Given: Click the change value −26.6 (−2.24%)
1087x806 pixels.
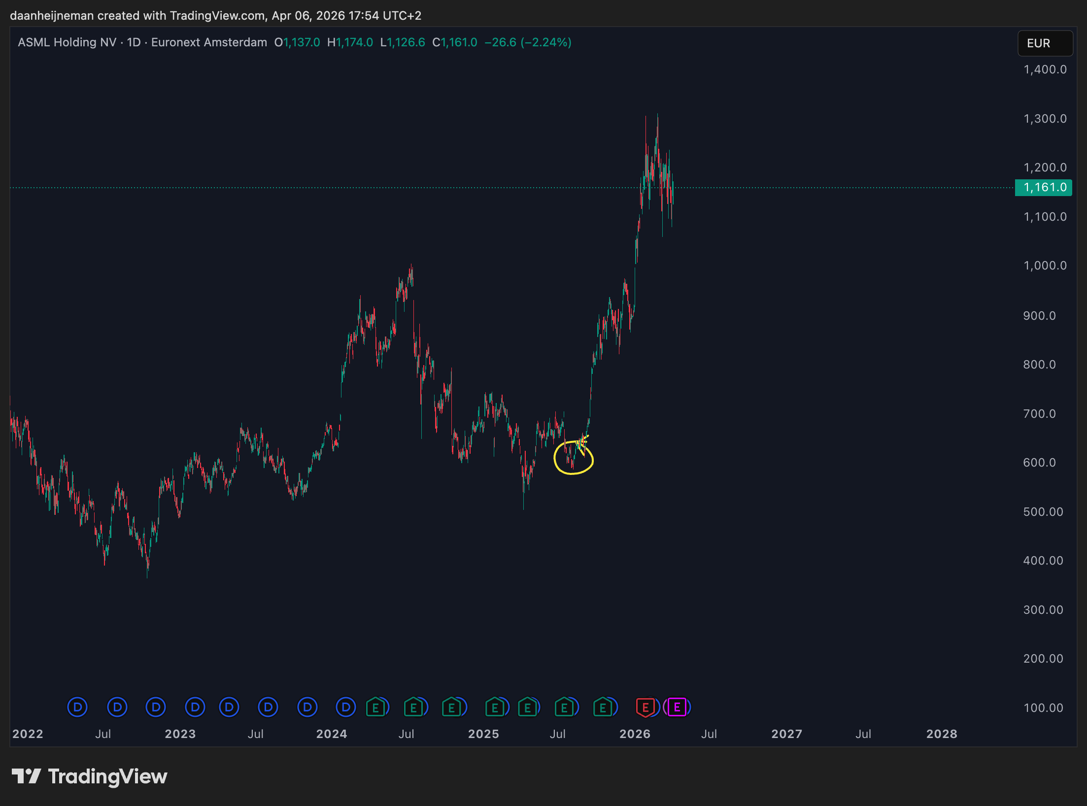Looking at the screenshot, I should 528,42.
